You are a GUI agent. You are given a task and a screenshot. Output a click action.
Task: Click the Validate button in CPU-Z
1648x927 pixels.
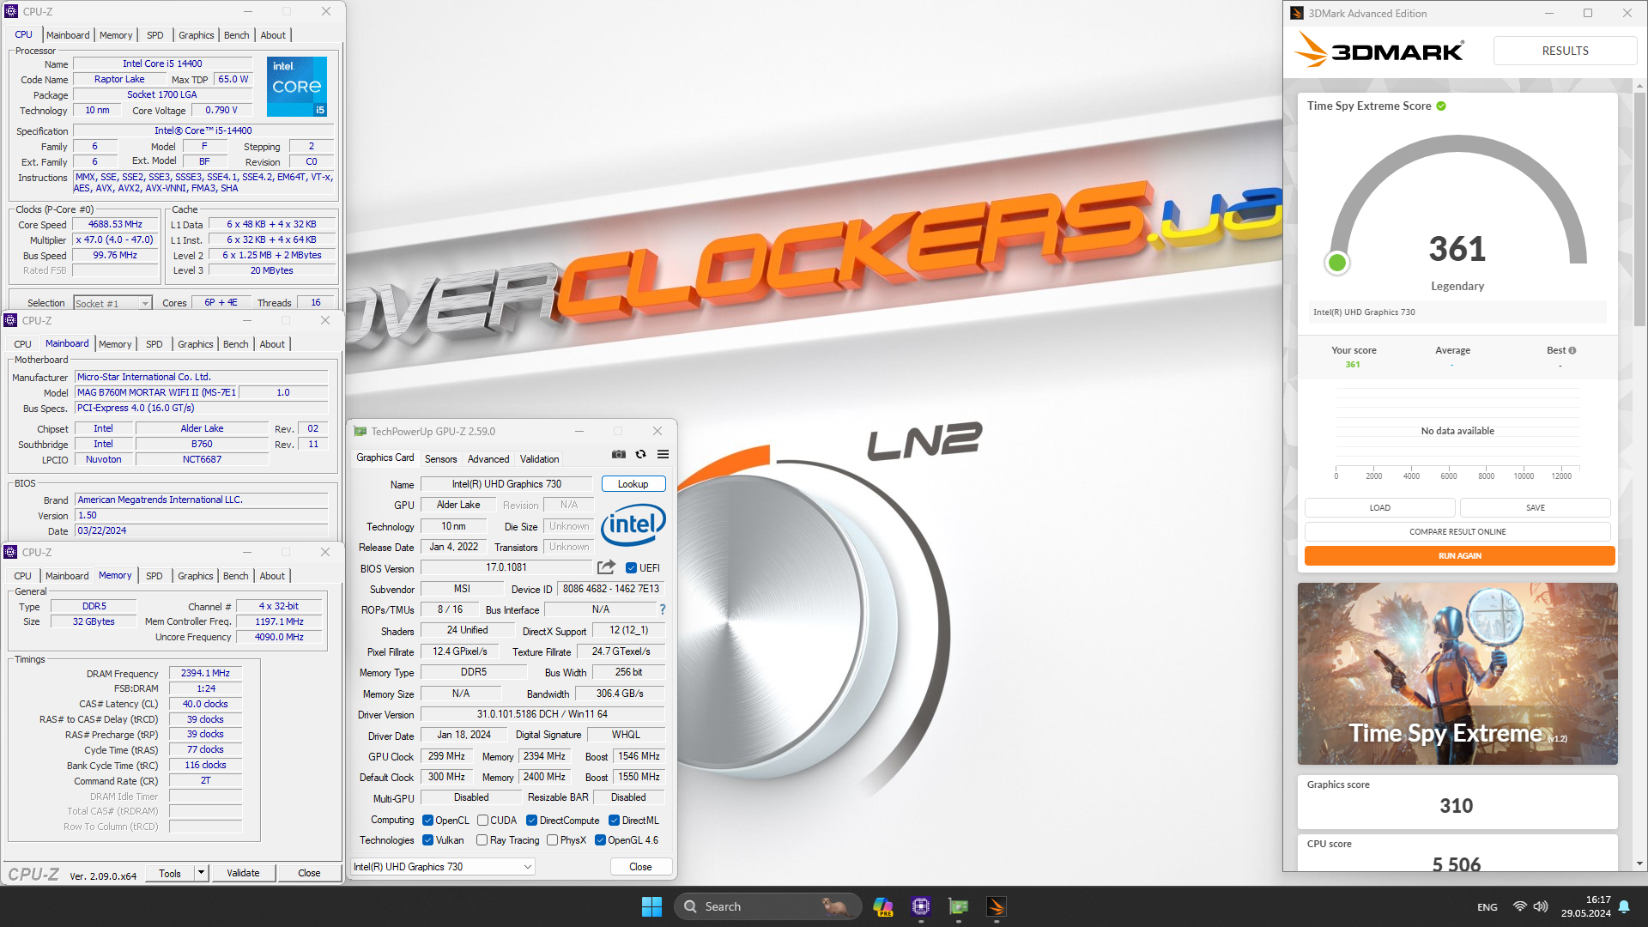click(x=243, y=873)
